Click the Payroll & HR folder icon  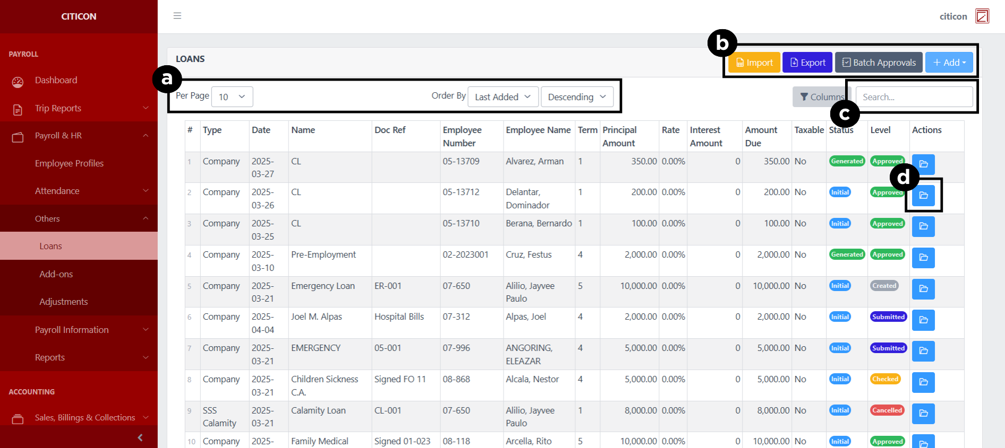point(18,137)
